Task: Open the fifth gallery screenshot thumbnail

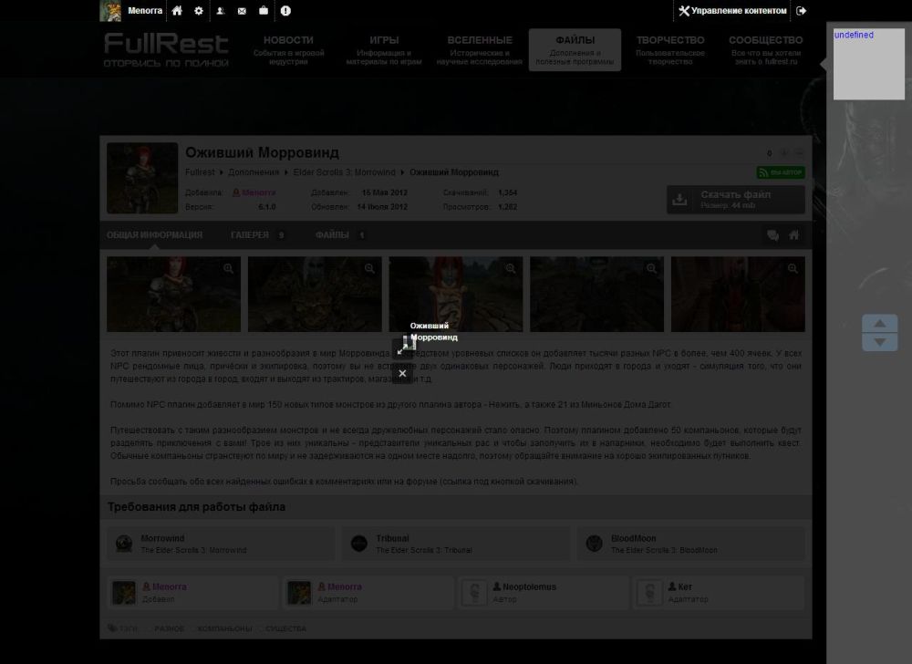Action: click(x=738, y=295)
